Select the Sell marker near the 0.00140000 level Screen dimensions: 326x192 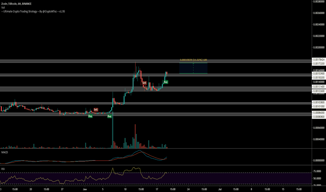144,83
